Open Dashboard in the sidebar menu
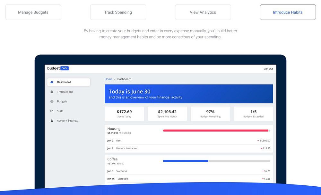The height and width of the screenshot is (195, 321). pyautogui.click(x=69, y=82)
